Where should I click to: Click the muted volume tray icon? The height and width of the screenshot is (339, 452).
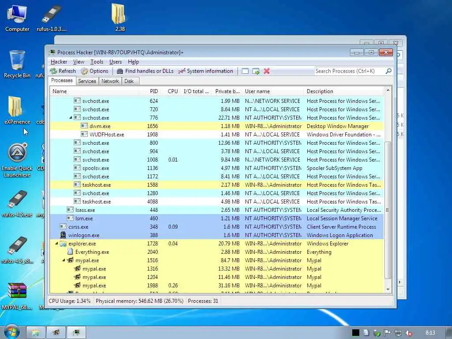pos(409,333)
